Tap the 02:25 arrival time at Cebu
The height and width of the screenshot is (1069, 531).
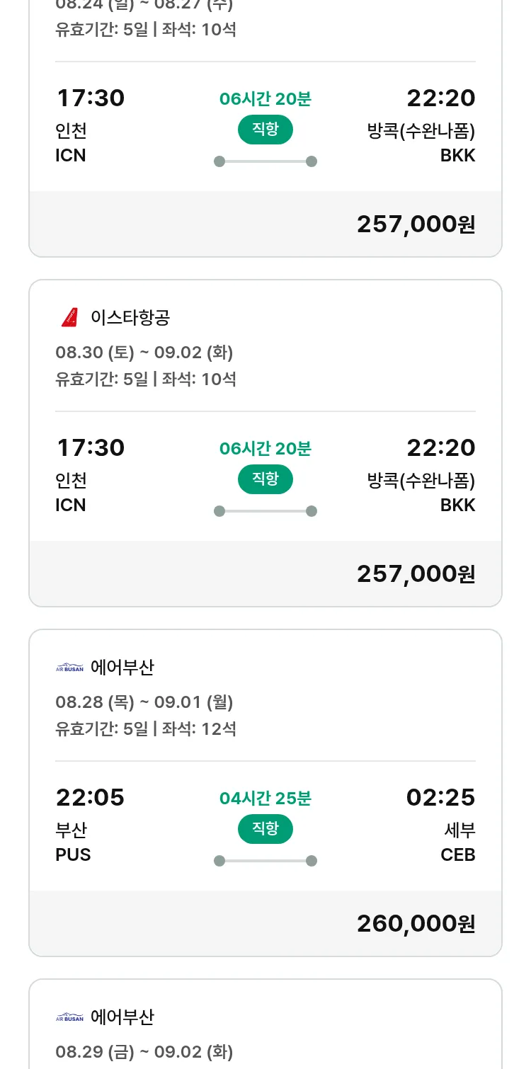pos(440,798)
